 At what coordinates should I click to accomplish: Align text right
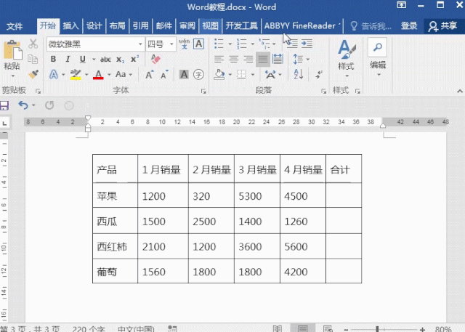(248, 59)
